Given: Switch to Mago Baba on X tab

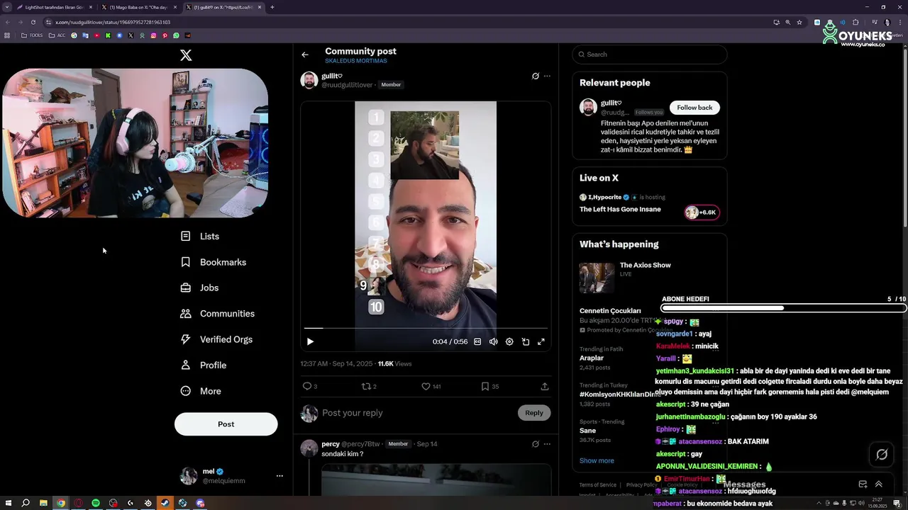Looking at the screenshot, I should click(138, 7).
